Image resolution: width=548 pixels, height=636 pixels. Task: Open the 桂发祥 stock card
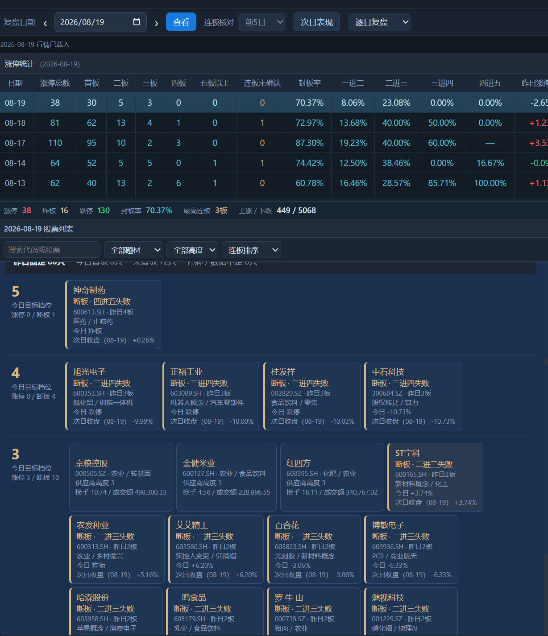312,396
